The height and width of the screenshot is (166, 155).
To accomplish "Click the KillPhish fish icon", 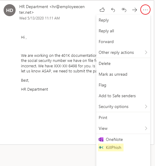I will (x=101, y=147).
